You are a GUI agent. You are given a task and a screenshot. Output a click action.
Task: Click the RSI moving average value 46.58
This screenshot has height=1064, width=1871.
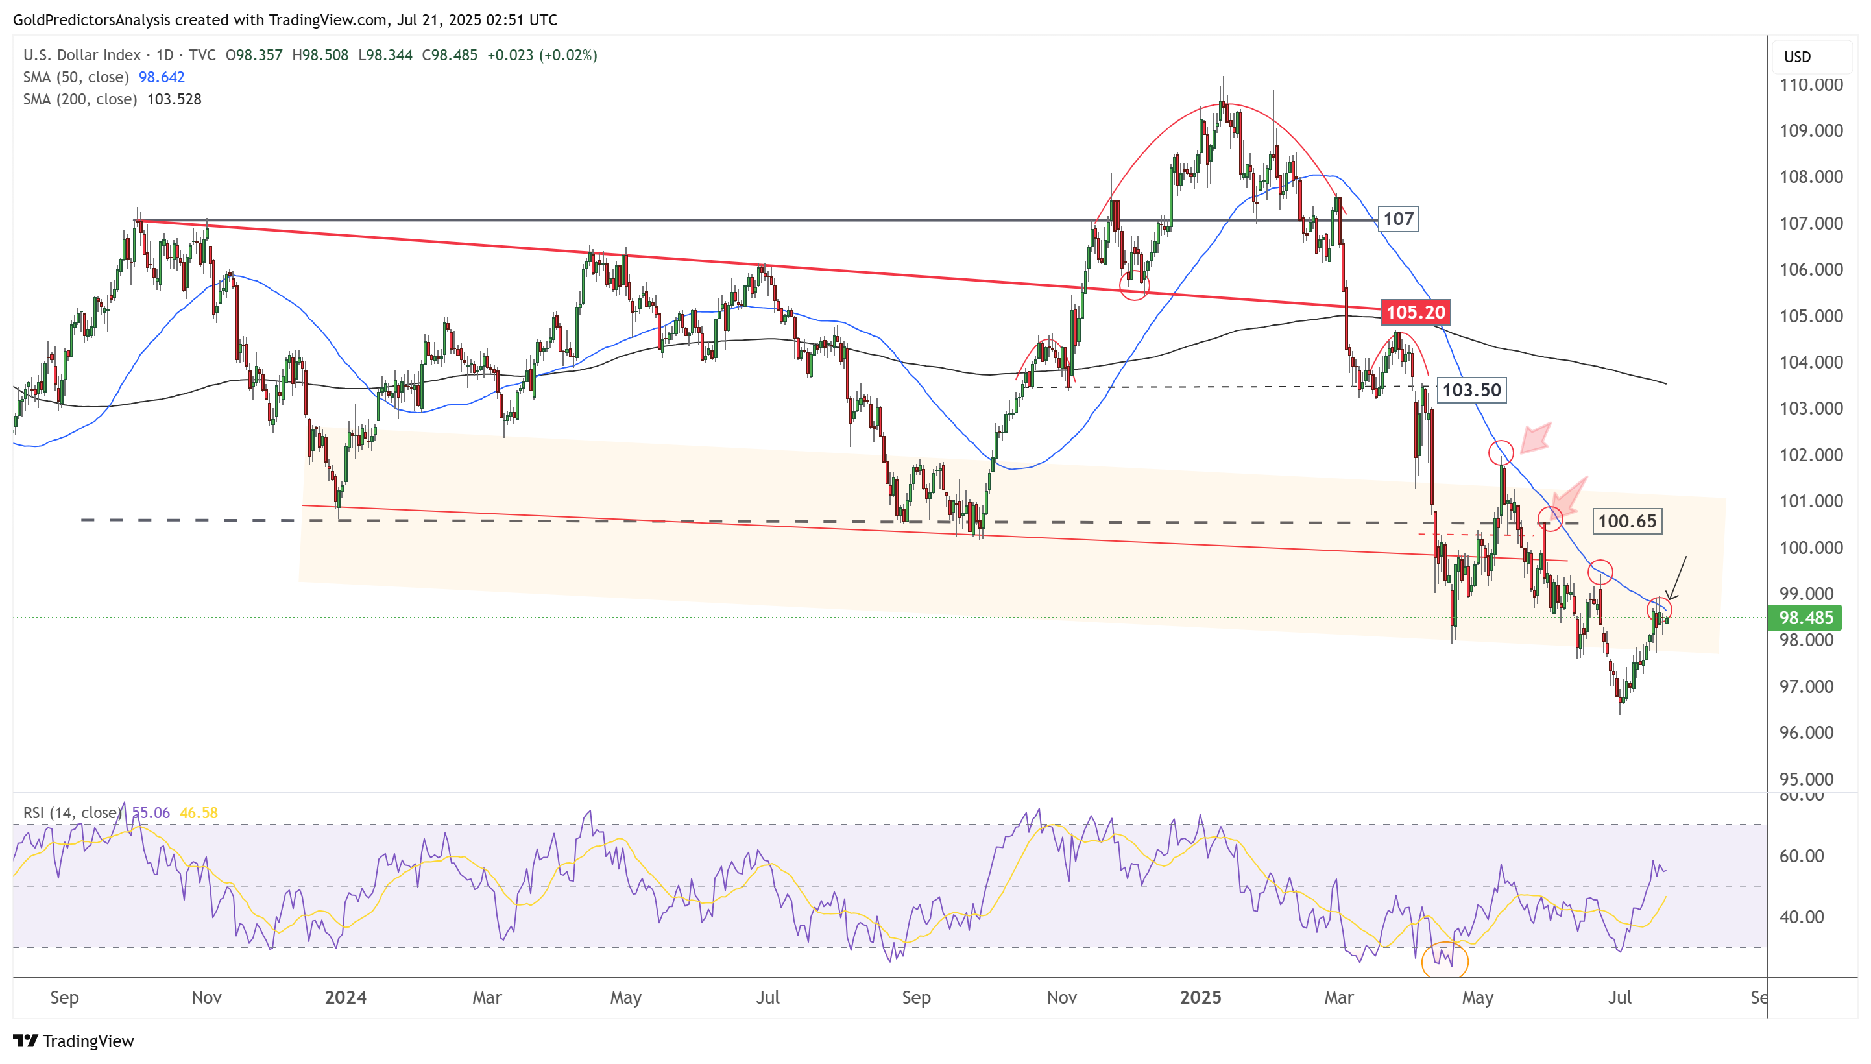[199, 813]
